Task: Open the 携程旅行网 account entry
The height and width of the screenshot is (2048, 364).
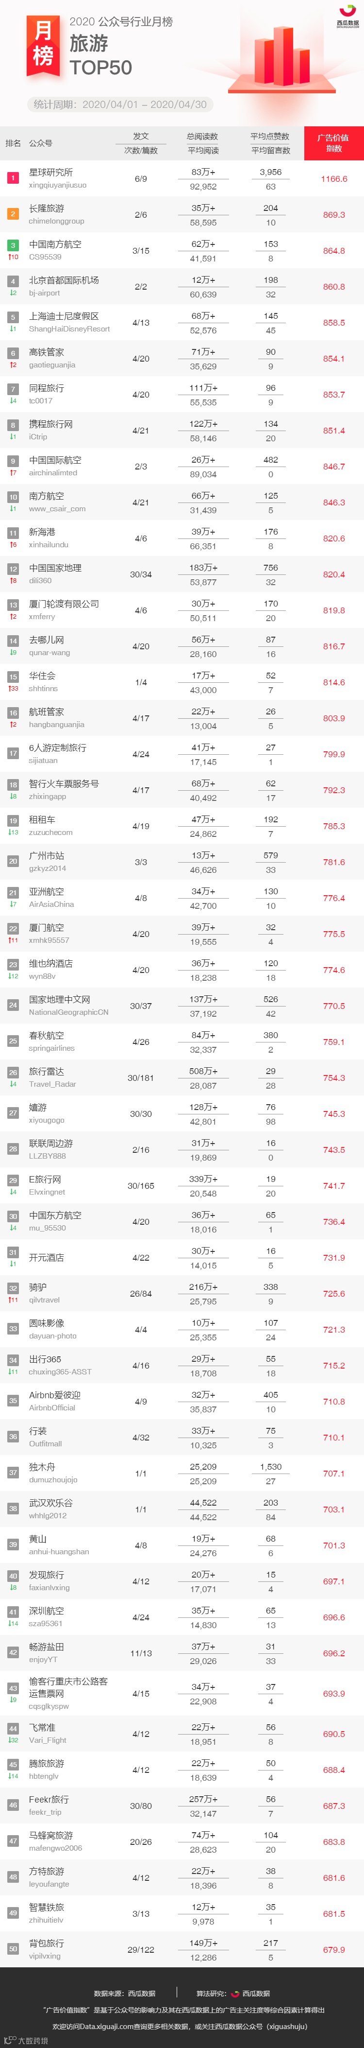Action: point(51,425)
